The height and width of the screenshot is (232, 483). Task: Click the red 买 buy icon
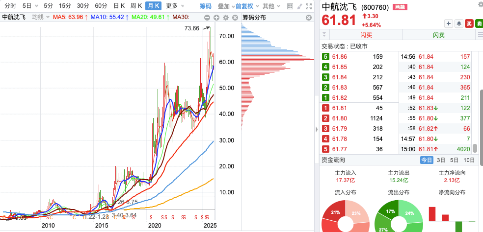point(469,23)
